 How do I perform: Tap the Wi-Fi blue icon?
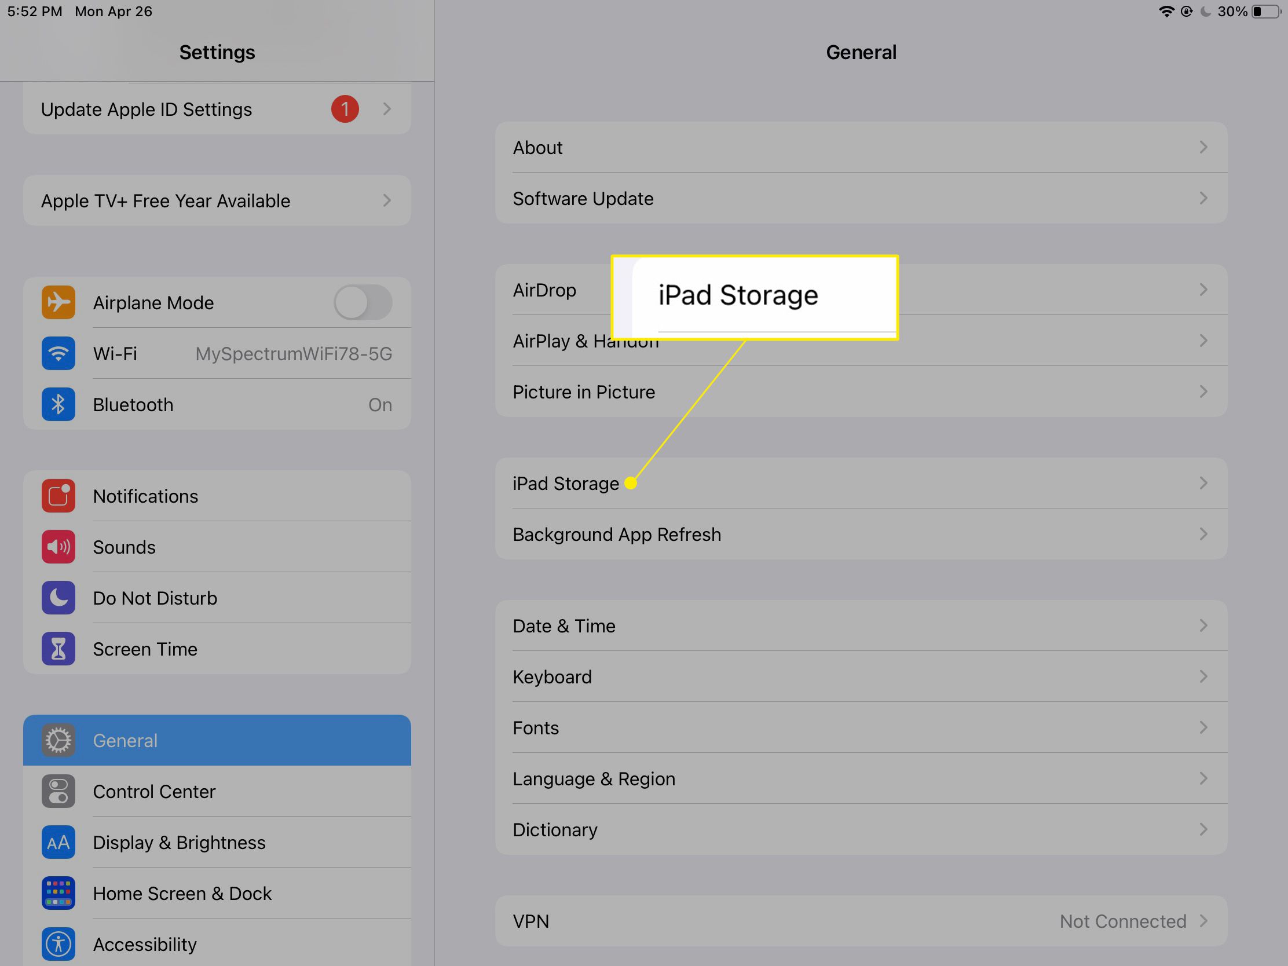58,353
